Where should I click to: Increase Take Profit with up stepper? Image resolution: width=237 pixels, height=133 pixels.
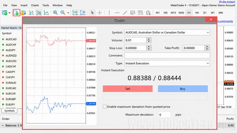(207, 47)
